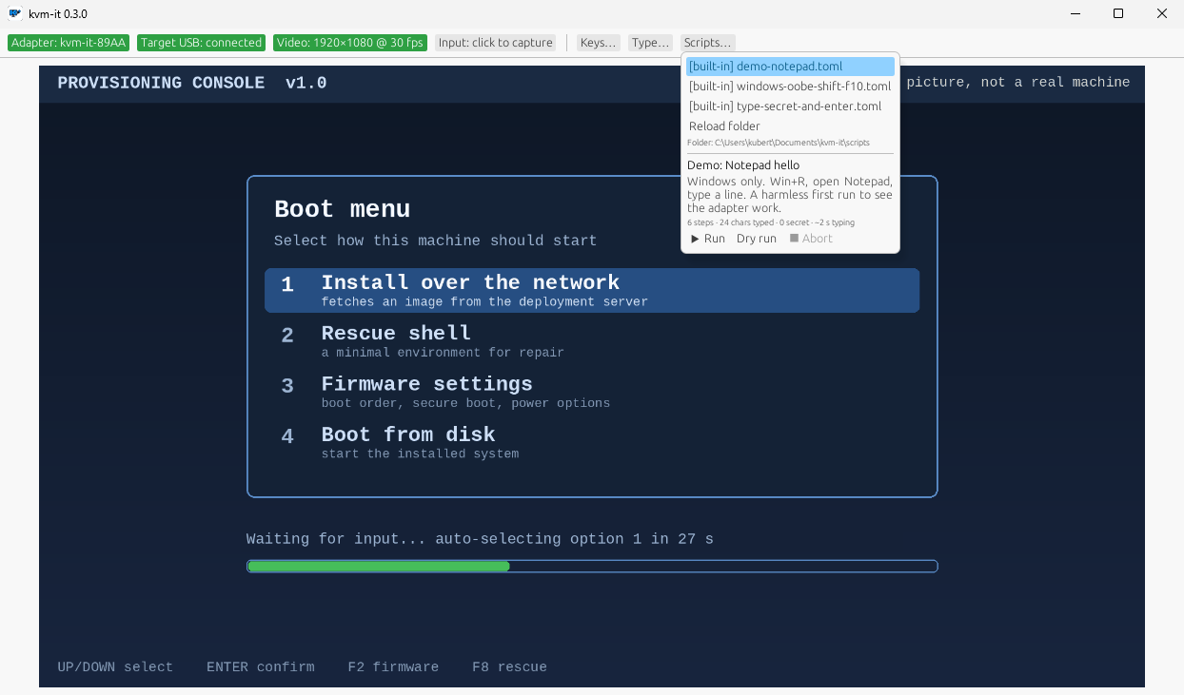Select Install over the network option

(592, 290)
